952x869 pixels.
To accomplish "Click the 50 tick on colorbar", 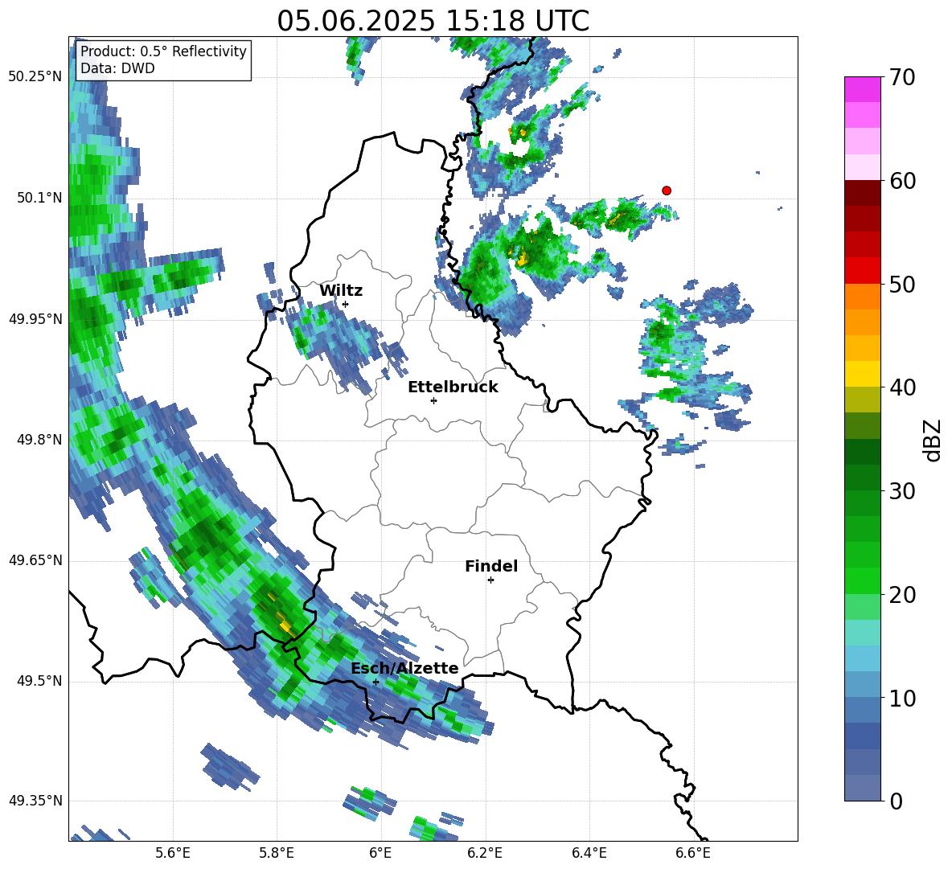I will click(x=902, y=285).
